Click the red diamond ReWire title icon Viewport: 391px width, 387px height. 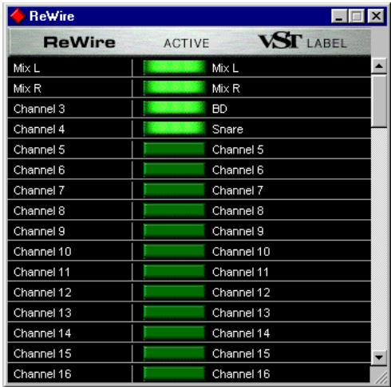[18, 16]
